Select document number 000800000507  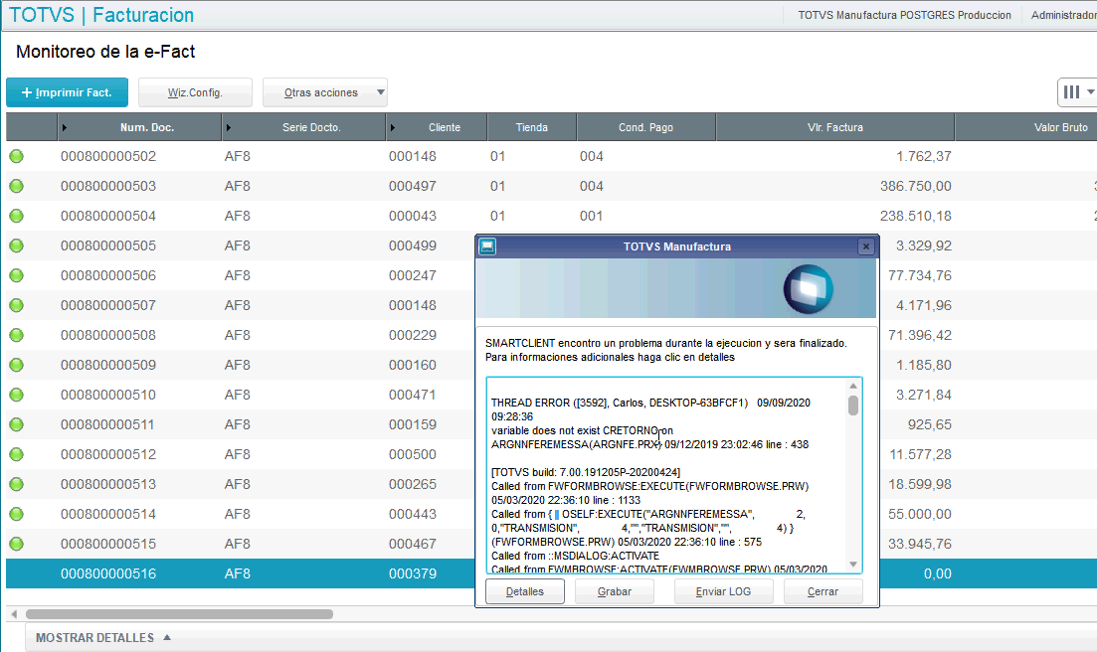[108, 305]
